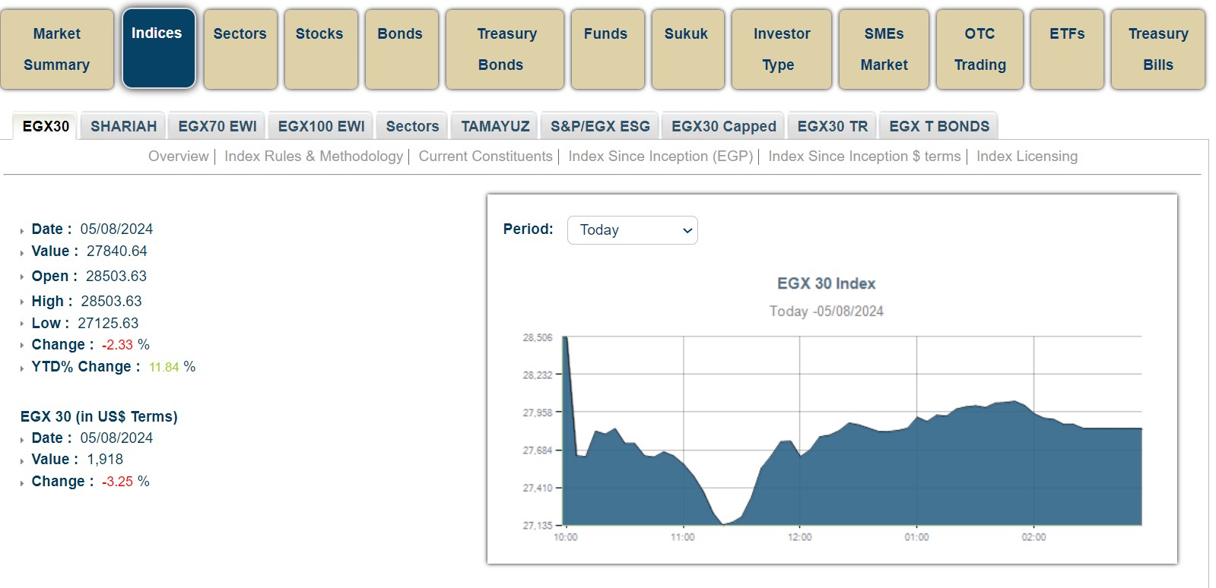Open the Index Licensing link
Screen dimensions: 1216x588
[x=1027, y=156]
